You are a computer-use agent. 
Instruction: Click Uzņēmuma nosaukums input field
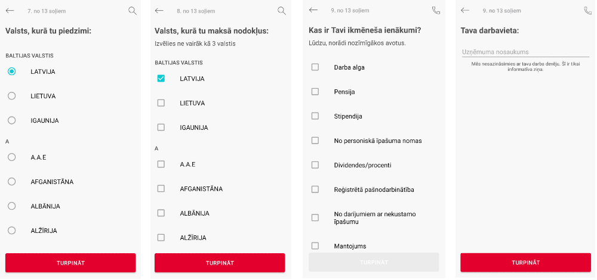(x=526, y=52)
